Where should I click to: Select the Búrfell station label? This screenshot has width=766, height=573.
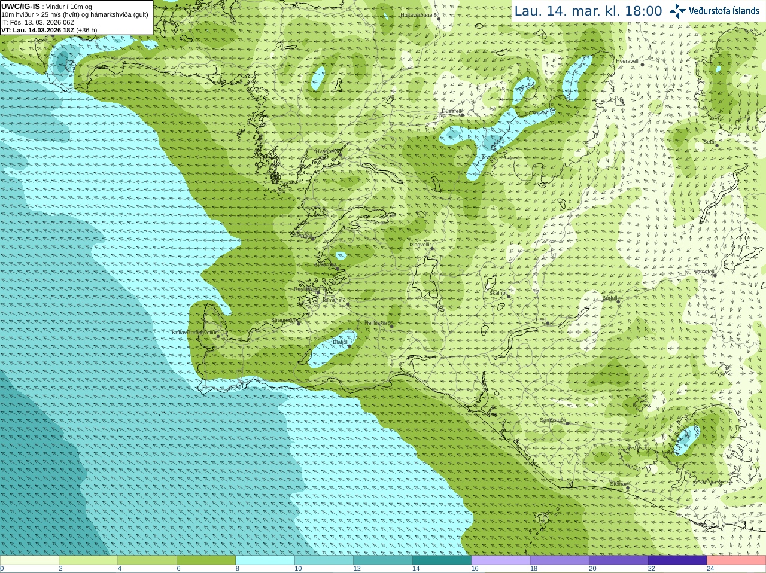click(610, 298)
